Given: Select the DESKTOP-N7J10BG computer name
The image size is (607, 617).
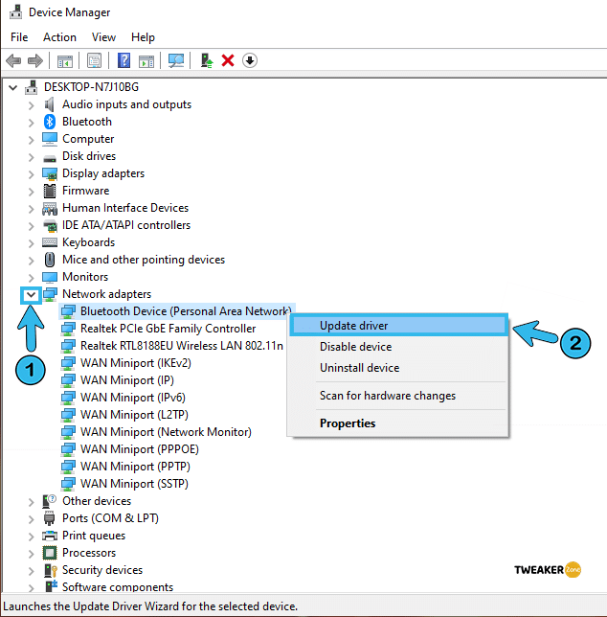Looking at the screenshot, I should coord(91,87).
